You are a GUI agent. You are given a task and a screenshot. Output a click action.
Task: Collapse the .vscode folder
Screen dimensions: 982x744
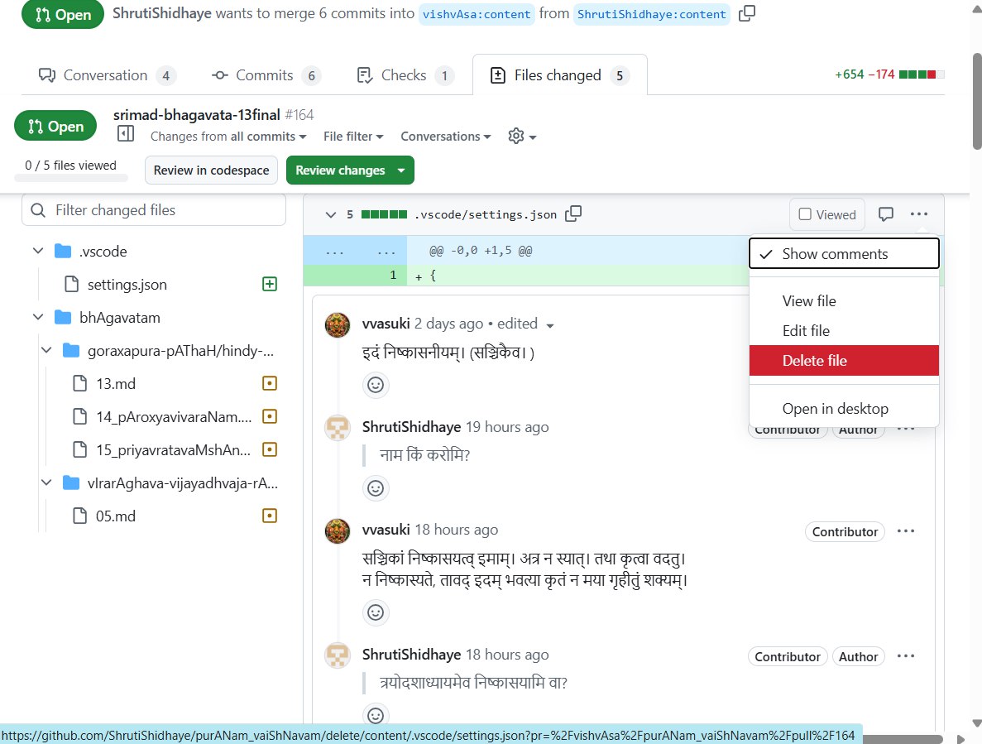38,251
